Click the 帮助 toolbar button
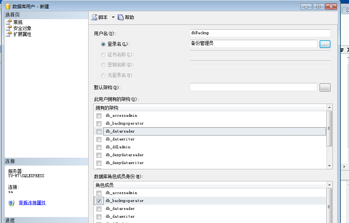 [x=126, y=17]
